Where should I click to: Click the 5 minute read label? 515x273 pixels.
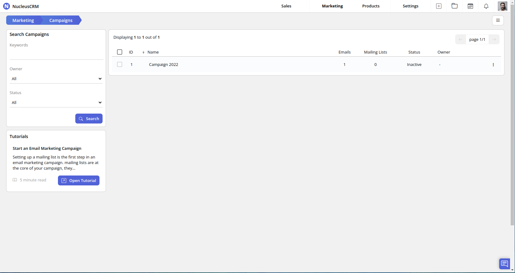point(33,180)
